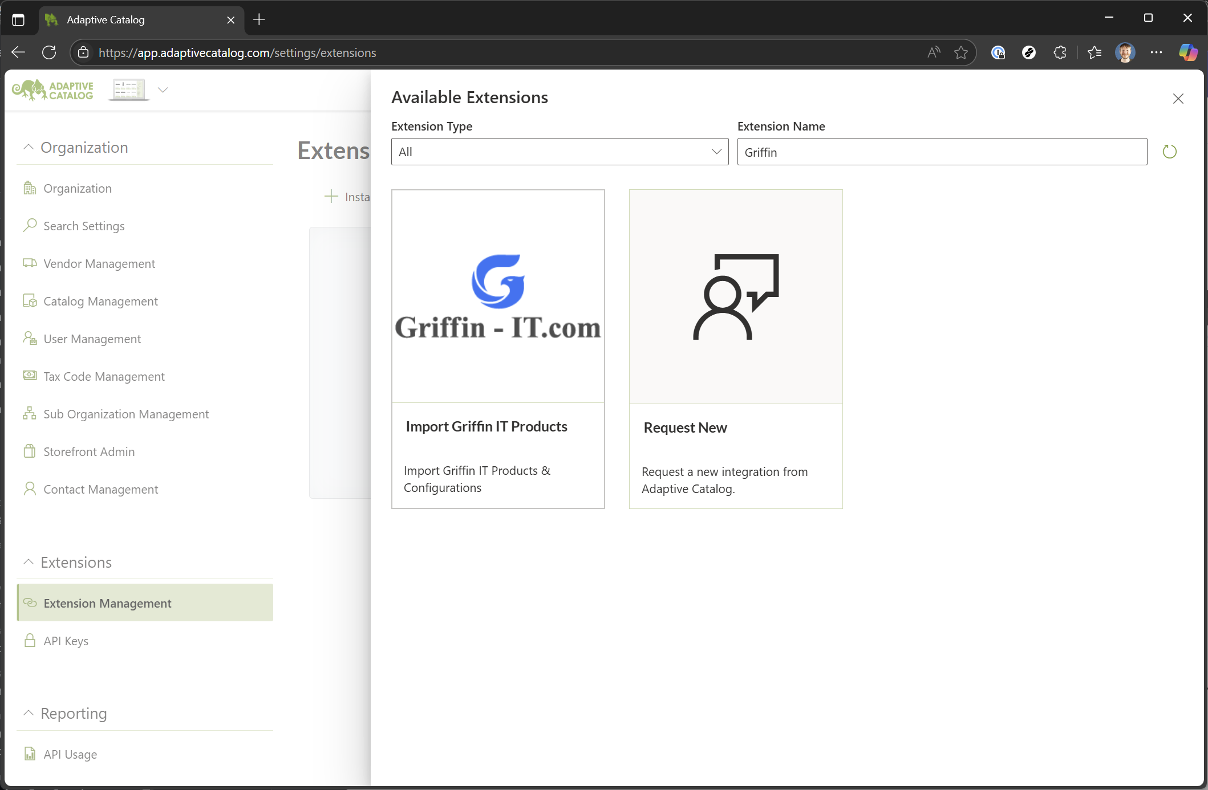Click the Catalog Management box icon

pos(30,301)
